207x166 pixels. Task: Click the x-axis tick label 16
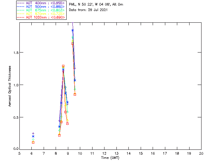tap(153, 153)
